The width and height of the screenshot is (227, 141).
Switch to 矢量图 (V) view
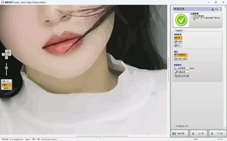point(6,85)
